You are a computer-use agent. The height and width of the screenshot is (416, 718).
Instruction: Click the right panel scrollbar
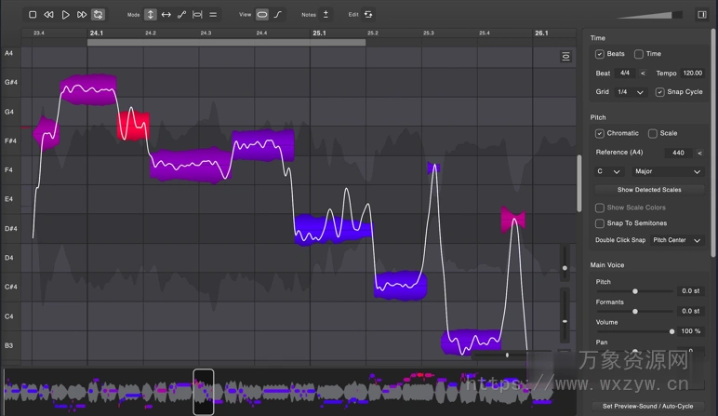(713, 142)
